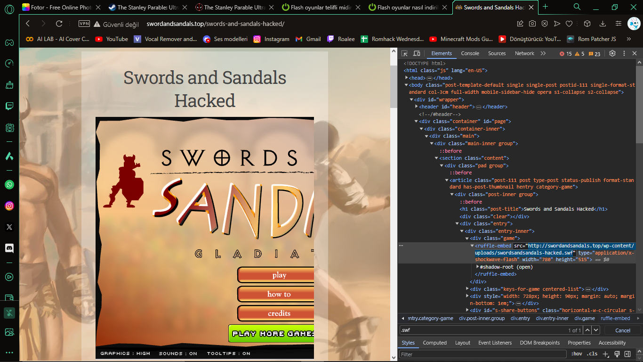Click the VPN badge in address bar

[x=84, y=24]
